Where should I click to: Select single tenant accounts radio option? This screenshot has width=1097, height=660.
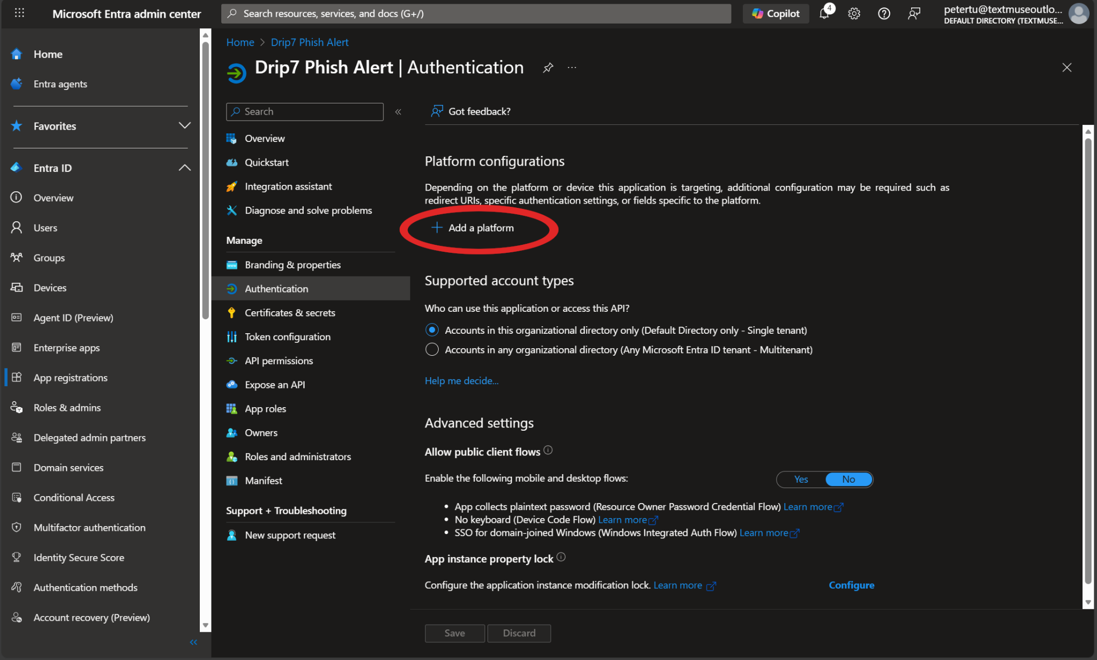coord(432,330)
